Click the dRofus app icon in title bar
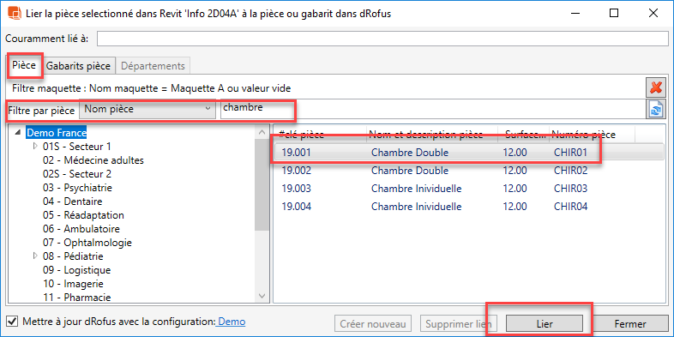Screen dimensions: 674x337 pos(15,14)
